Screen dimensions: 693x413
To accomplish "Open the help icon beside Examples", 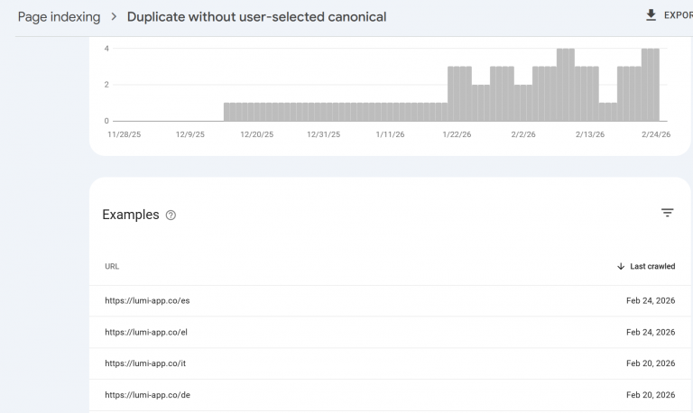I will [171, 216].
